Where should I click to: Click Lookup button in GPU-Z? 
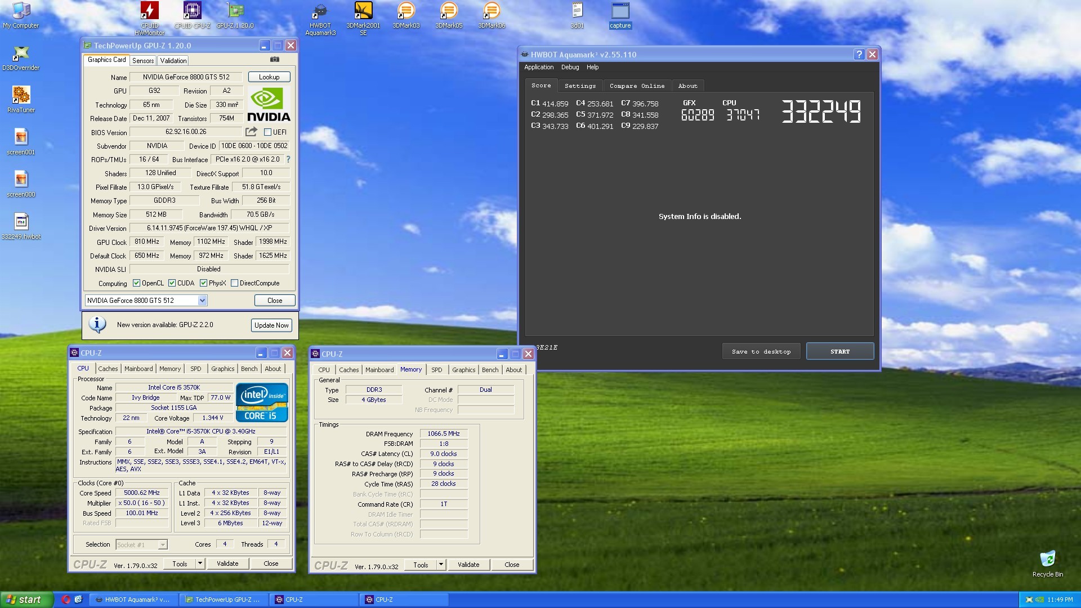pyautogui.click(x=269, y=77)
